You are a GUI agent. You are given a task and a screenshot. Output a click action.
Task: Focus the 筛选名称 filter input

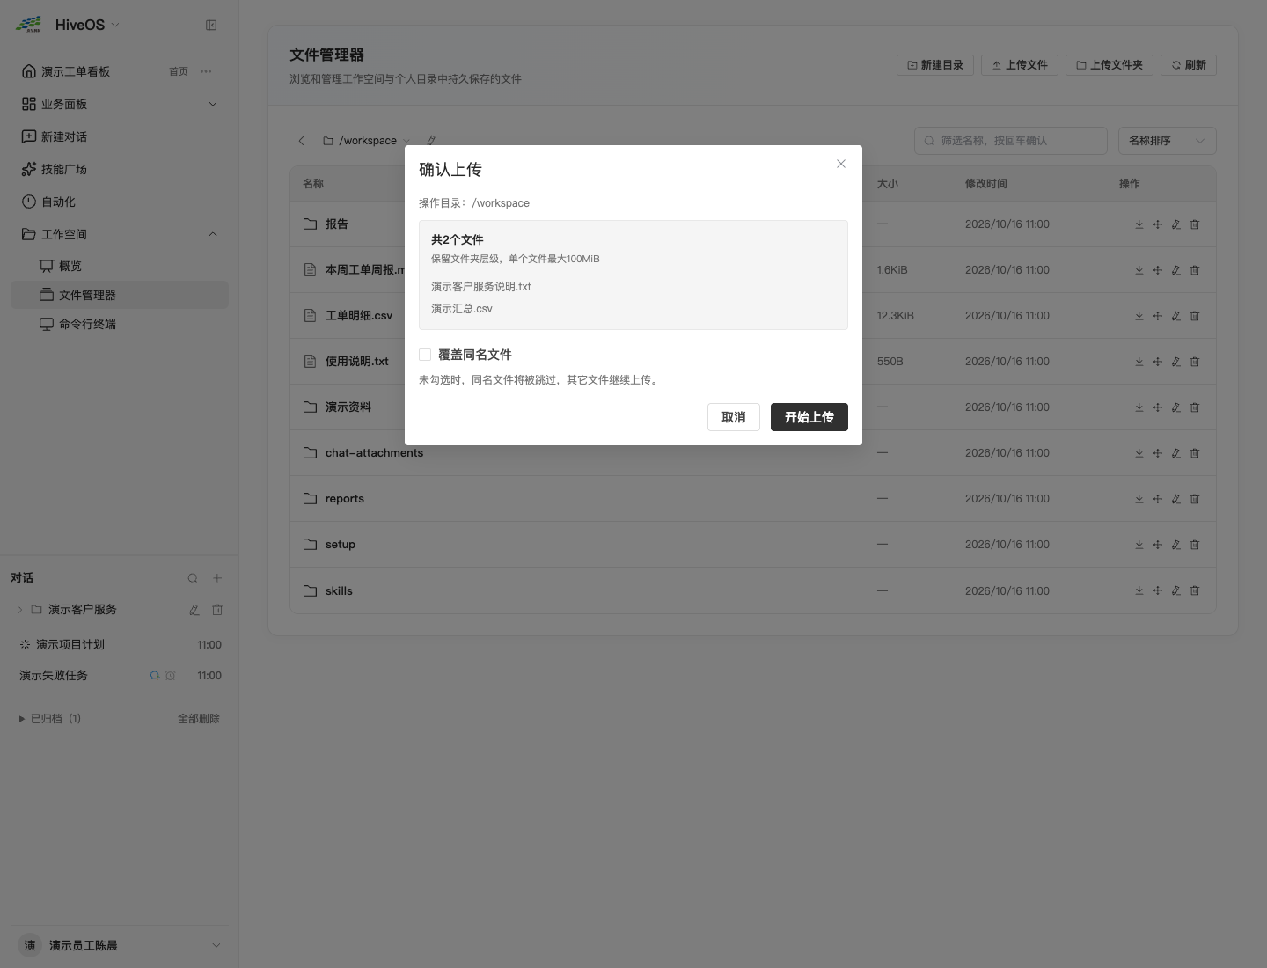click(x=1011, y=141)
